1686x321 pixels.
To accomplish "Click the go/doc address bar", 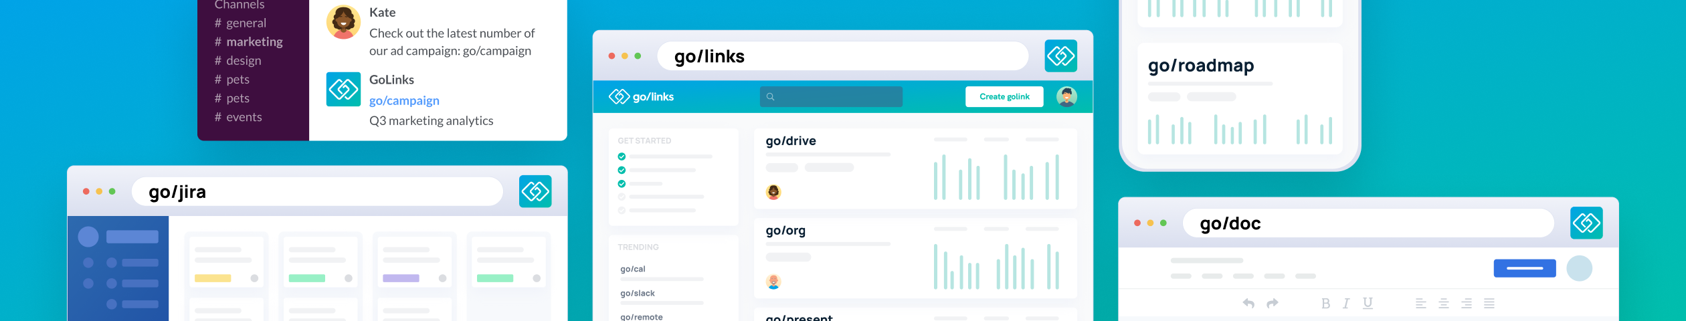I will [x=1368, y=223].
